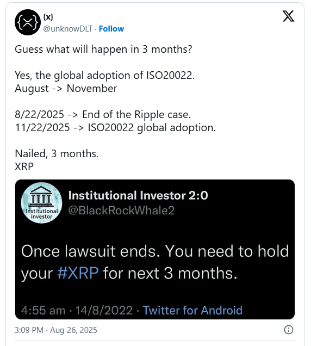Click the 'Guess what will happen' tweet text

pyautogui.click(x=103, y=49)
